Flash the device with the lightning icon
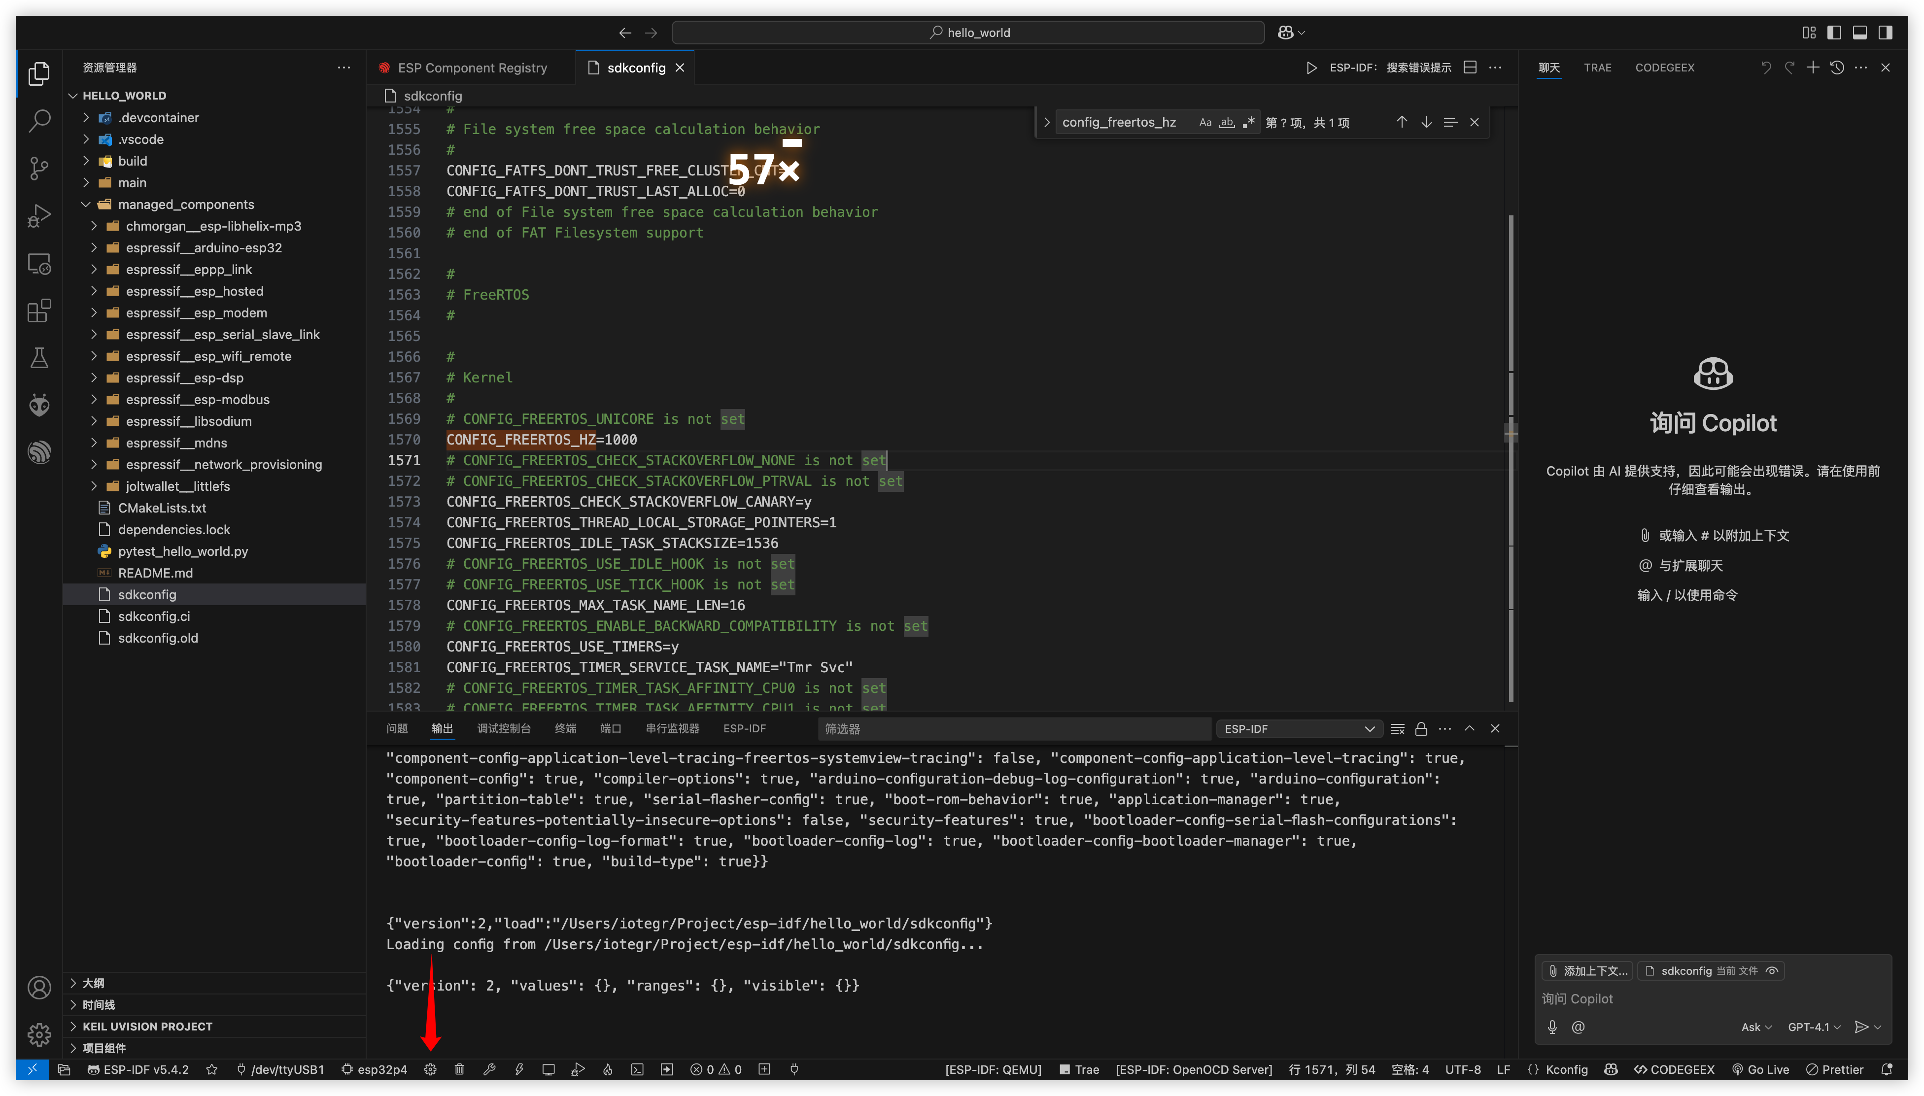 (518, 1069)
